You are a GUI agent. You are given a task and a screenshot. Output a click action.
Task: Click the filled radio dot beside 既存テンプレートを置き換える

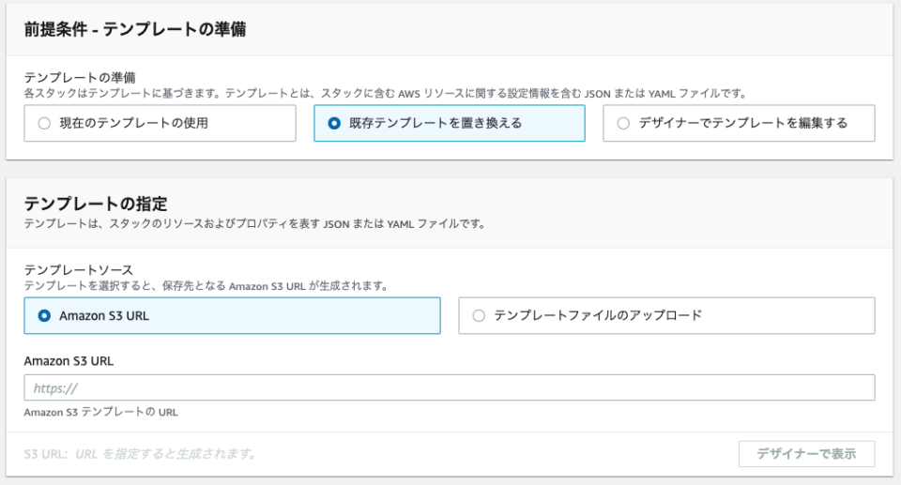click(x=334, y=123)
